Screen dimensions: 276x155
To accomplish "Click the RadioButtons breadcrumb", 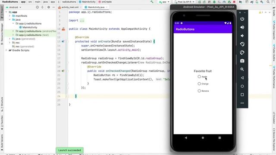I will (x=10, y=2).
